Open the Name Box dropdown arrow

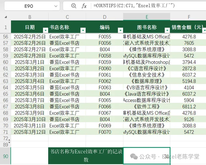pos(56,6)
